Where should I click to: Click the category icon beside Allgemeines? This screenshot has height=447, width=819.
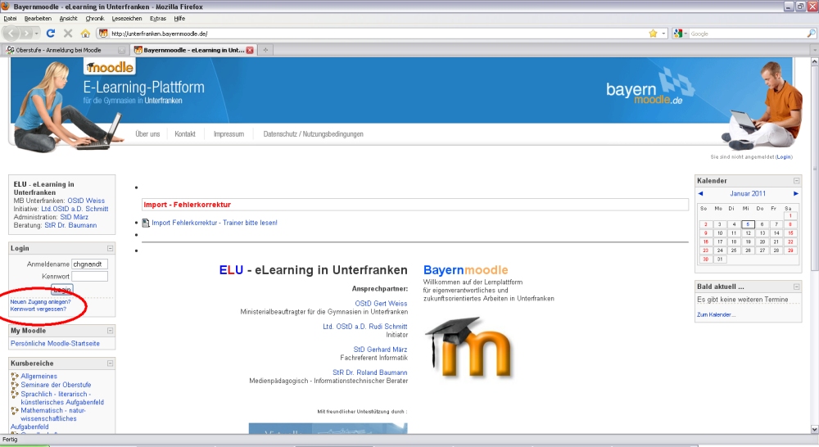point(15,376)
